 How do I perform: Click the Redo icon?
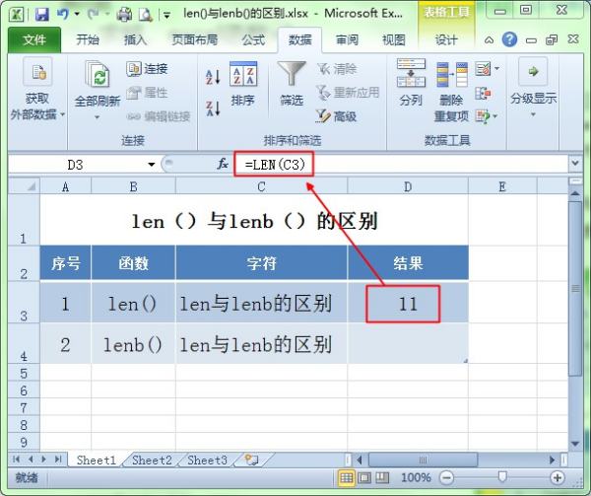[94, 14]
